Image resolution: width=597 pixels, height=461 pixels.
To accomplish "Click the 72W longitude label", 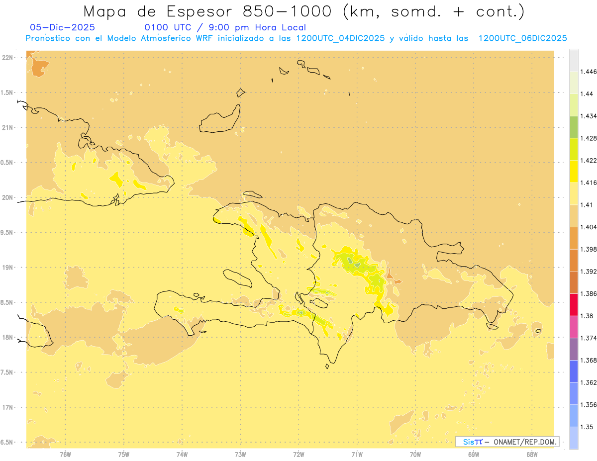I will [x=298, y=455].
